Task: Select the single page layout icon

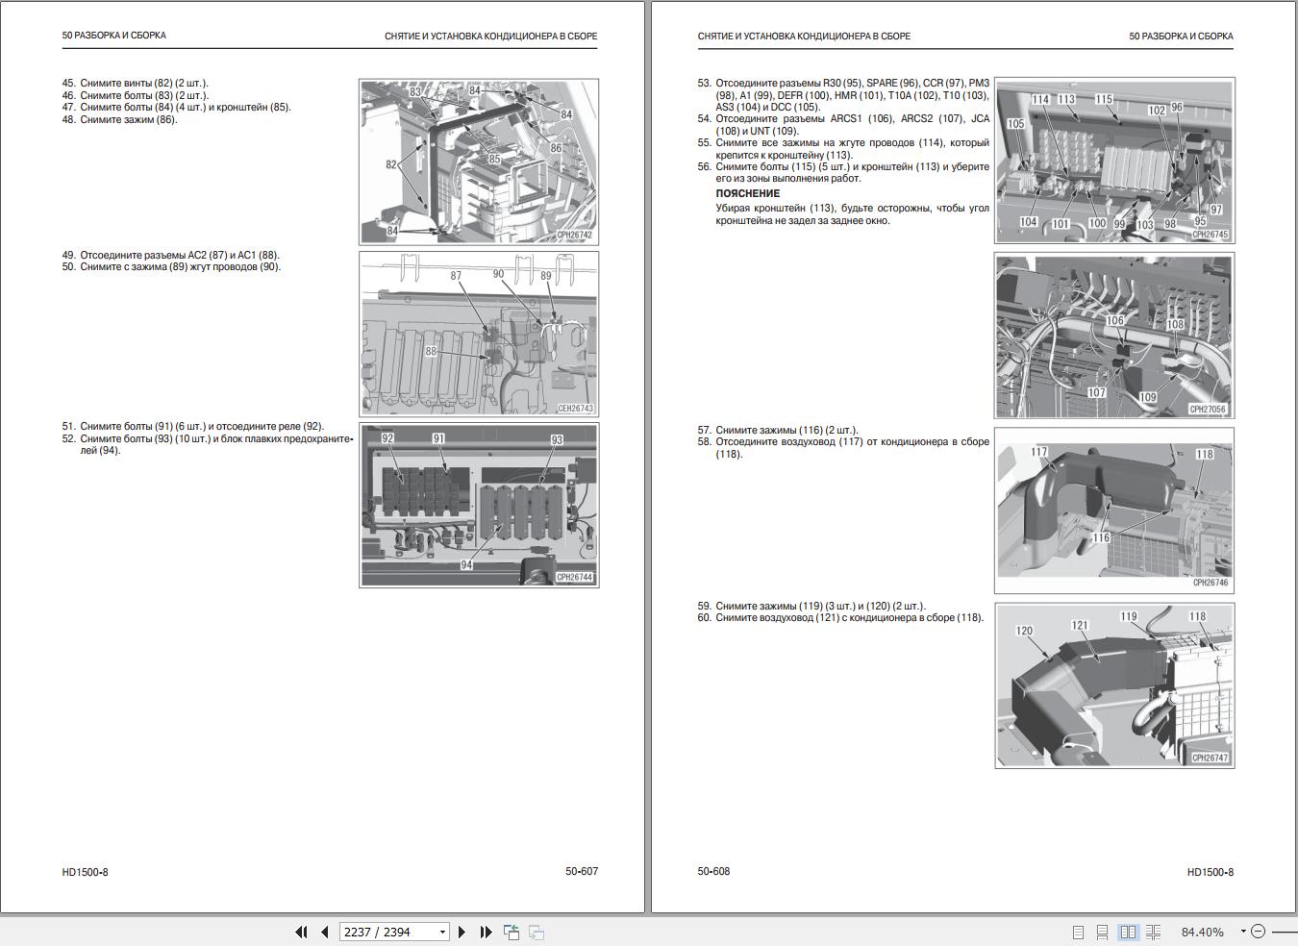Action: point(1079,931)
